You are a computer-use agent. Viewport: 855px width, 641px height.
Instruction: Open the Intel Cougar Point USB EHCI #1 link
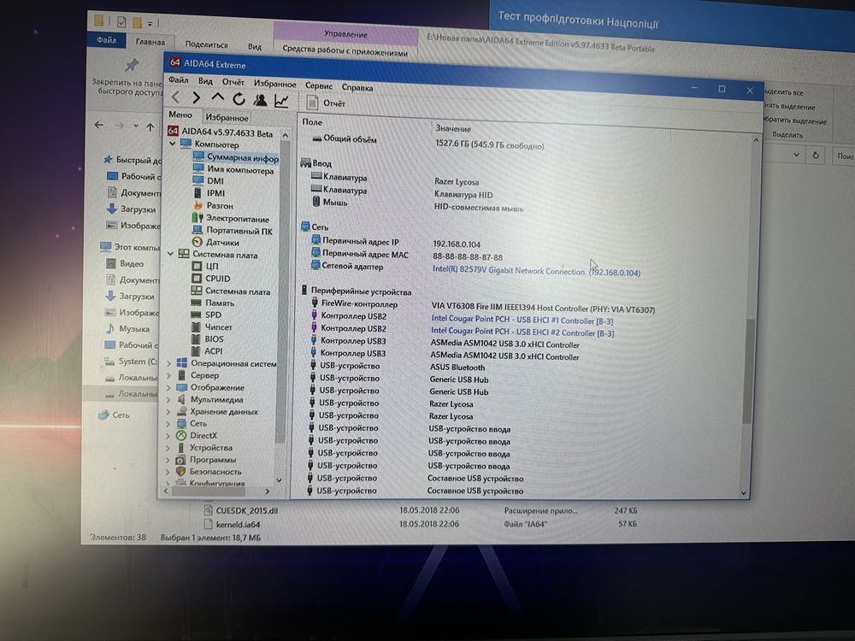point(522,320)
